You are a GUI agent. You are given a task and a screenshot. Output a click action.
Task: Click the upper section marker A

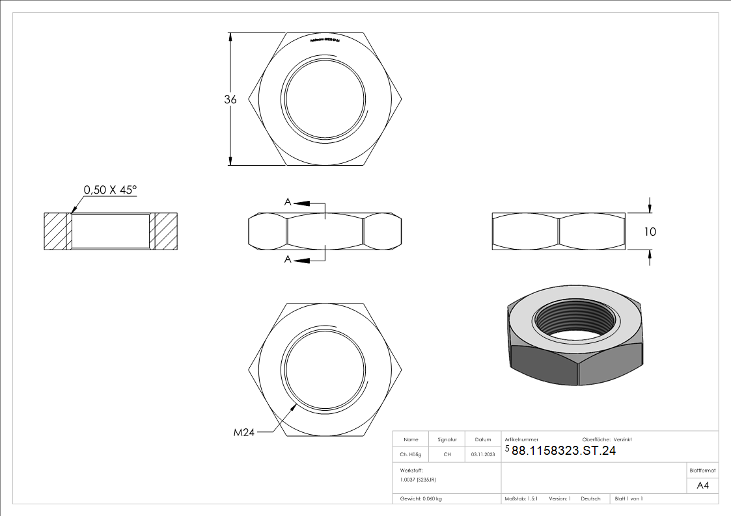click(288, 202)
